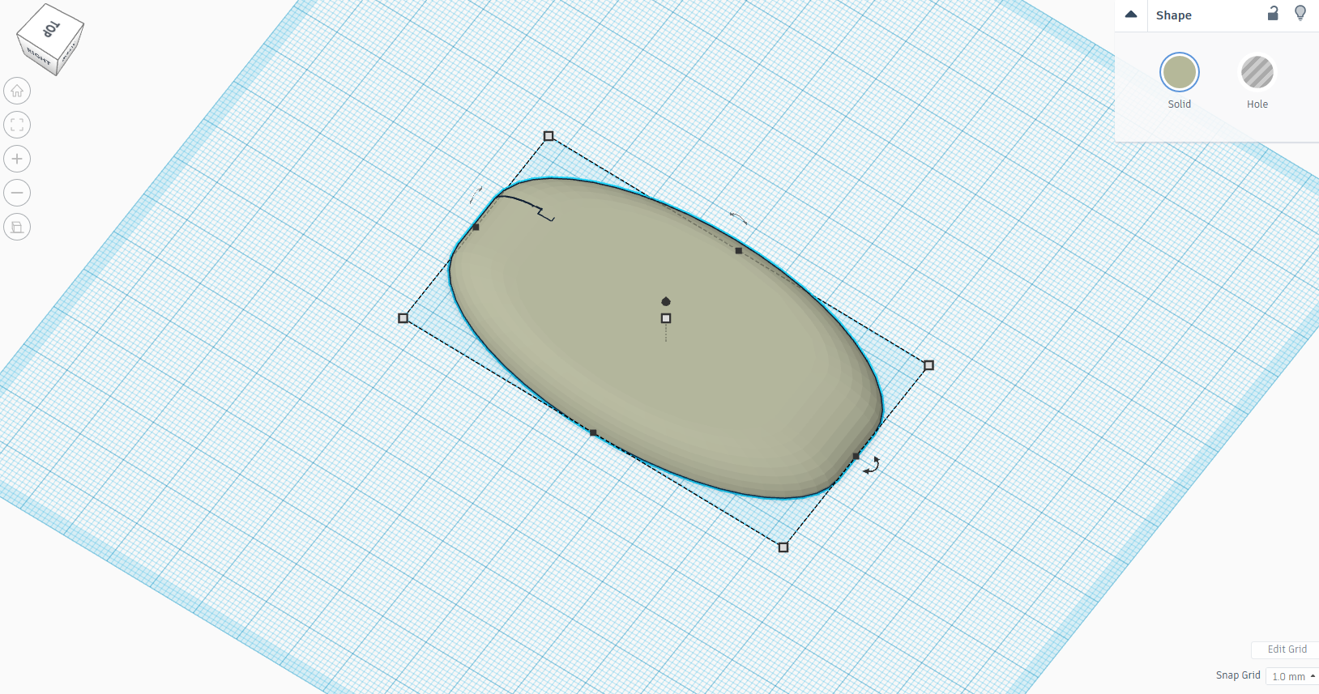Open the Snap Grid dropdown
The image size is (1319, 694).
[x=1292, y=676]
